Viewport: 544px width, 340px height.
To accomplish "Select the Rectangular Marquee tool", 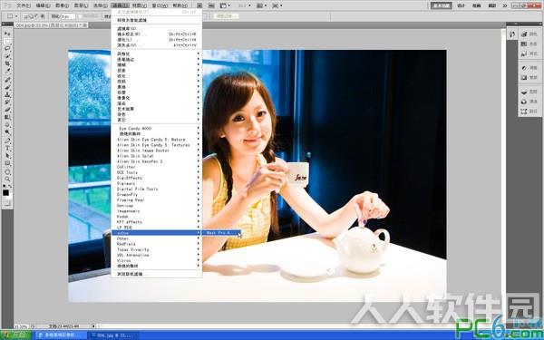I will point(7,42).
